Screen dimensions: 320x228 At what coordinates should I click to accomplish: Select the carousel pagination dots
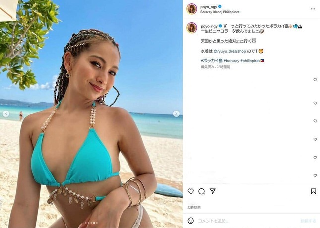91,223
